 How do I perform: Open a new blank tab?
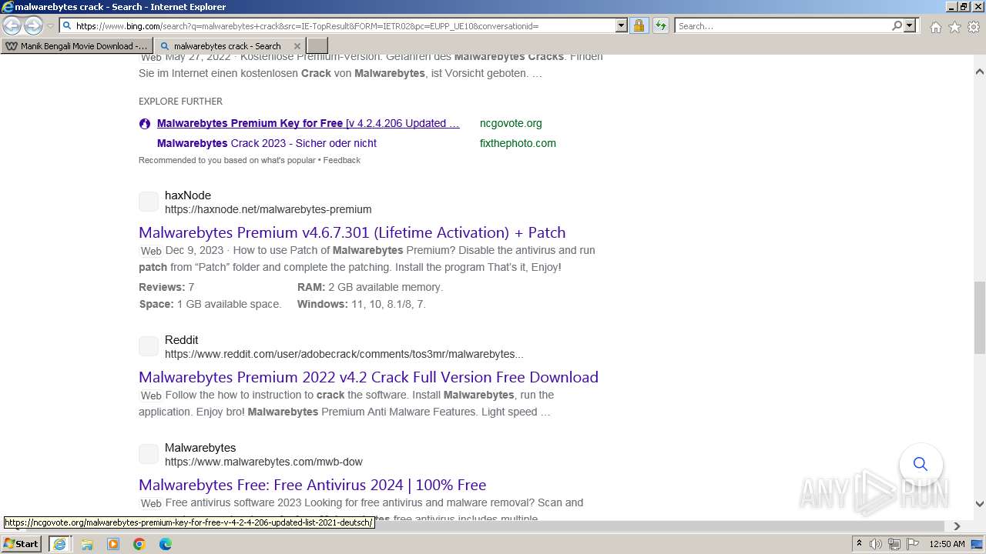[317, 46]
